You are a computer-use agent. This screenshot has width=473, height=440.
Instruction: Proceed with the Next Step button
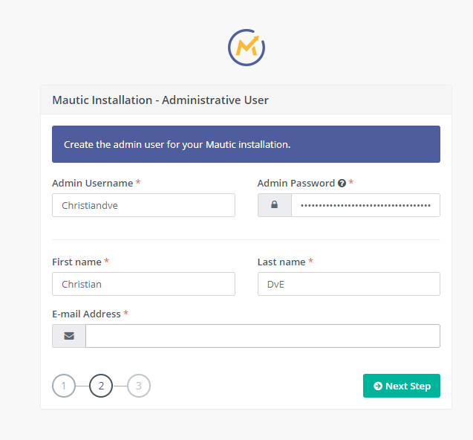pos(402,386)
